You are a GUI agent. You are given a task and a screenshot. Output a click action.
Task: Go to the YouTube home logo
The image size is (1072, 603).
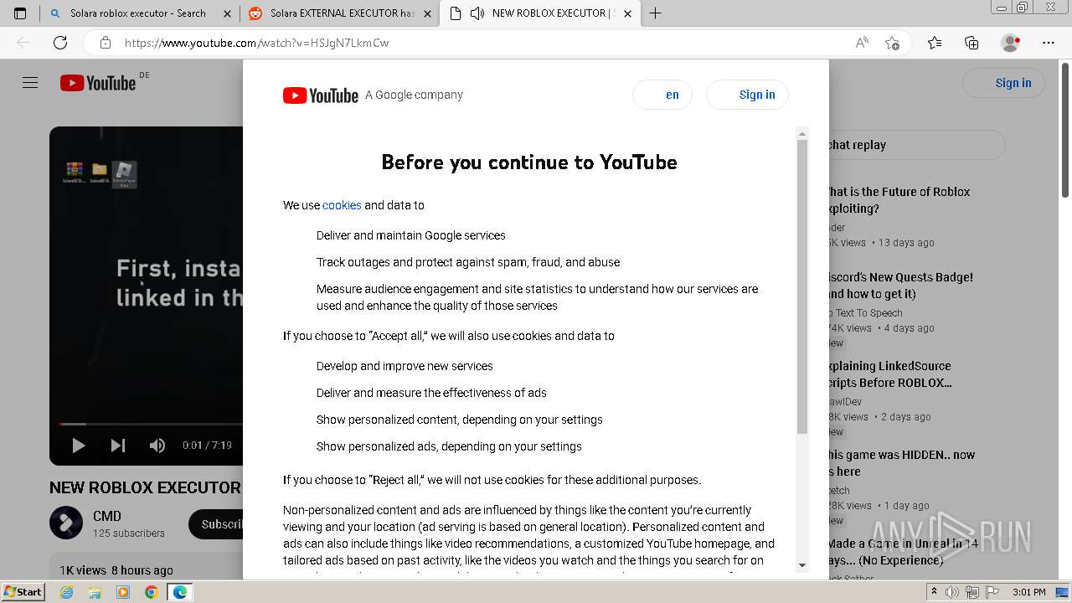point(98,83)
